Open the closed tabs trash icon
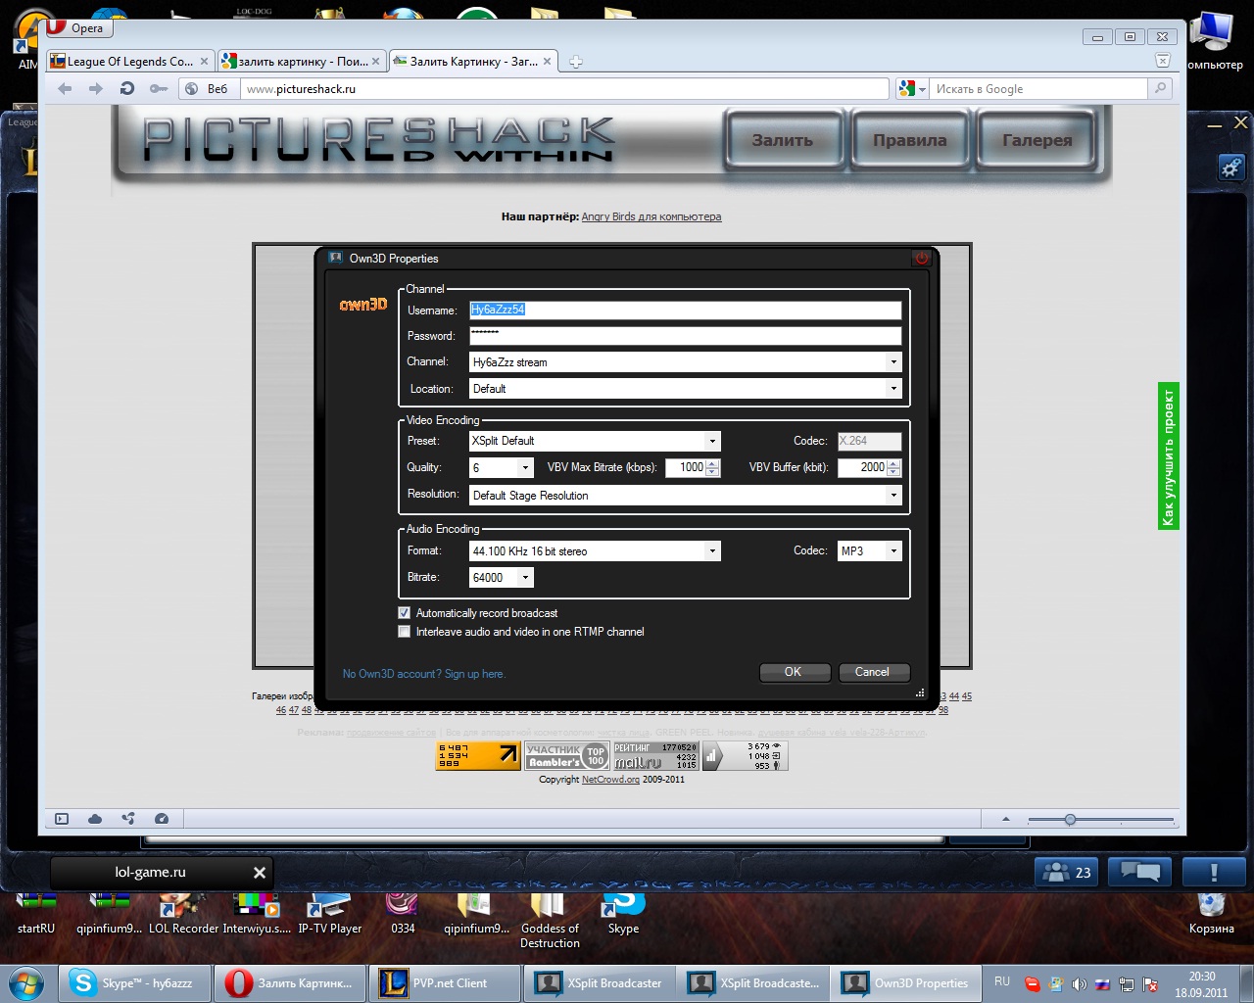This screenshot has width=1254, height=1003. pos(1162,61)
